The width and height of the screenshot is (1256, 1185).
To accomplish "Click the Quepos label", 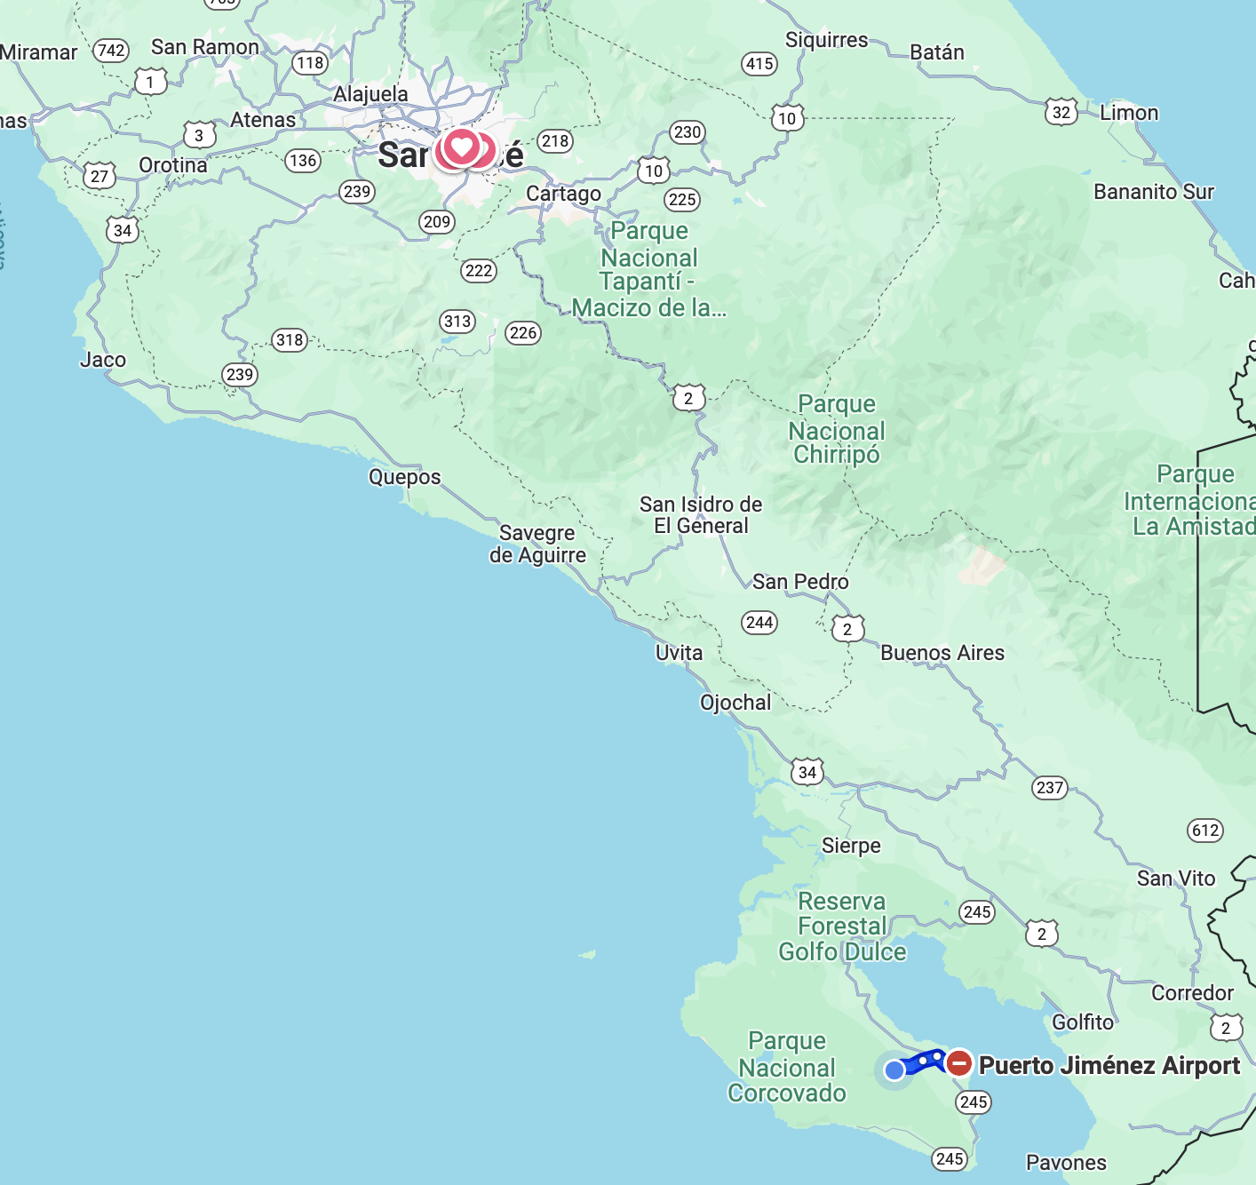I will pos(405,478).
